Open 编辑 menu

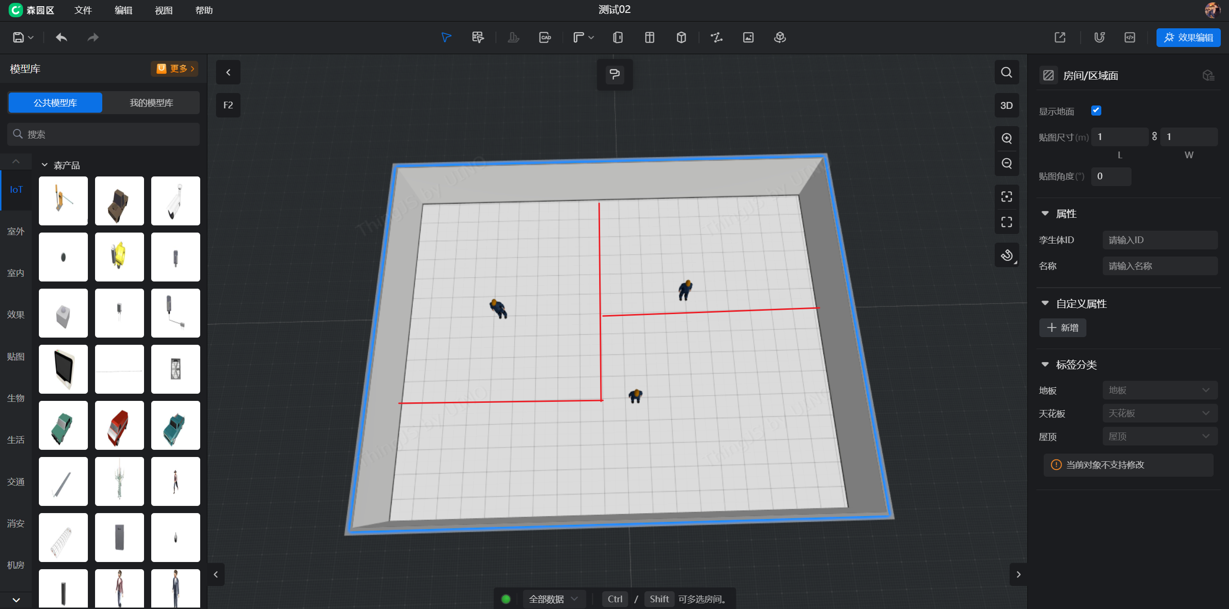click(x=123, y=10)
